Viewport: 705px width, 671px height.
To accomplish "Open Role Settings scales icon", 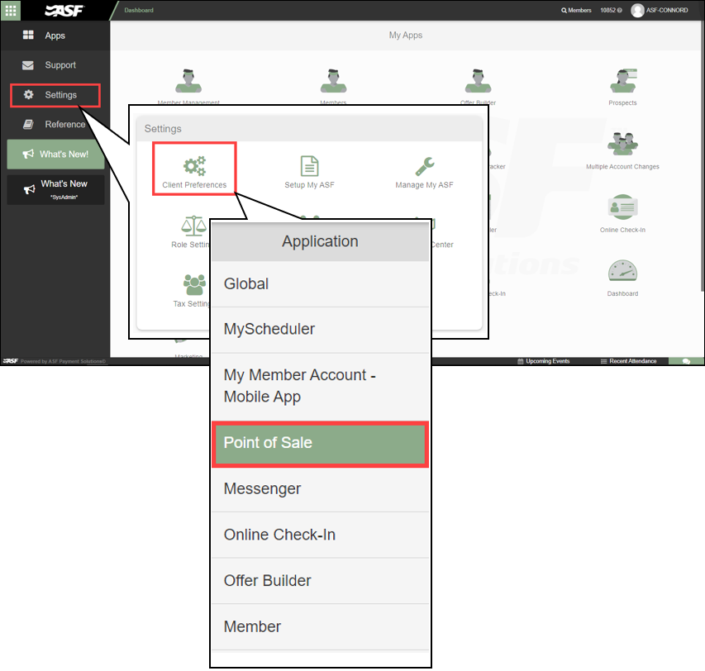I will pos(193,226).
